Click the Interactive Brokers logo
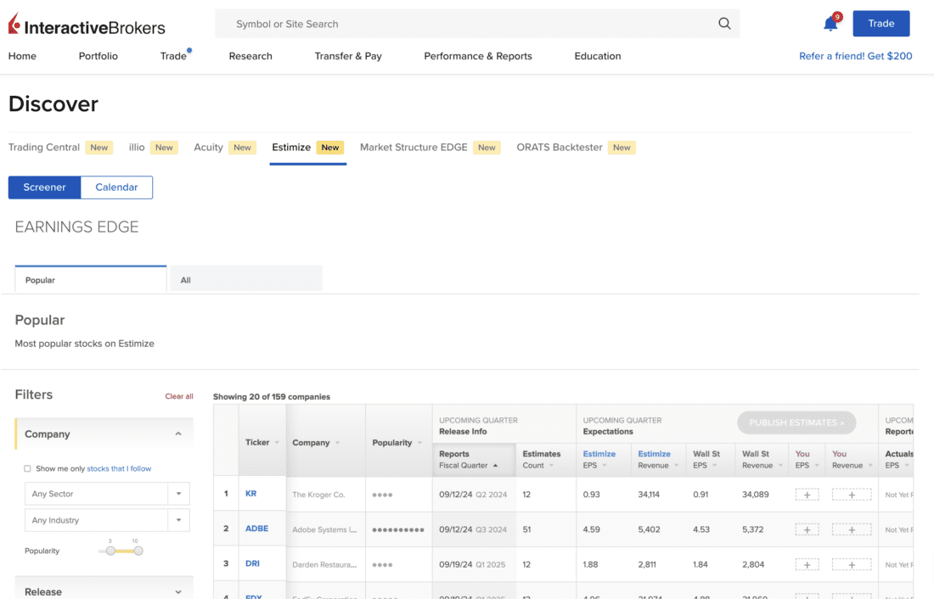The image size is (934, 599). (x=87, y=25)
